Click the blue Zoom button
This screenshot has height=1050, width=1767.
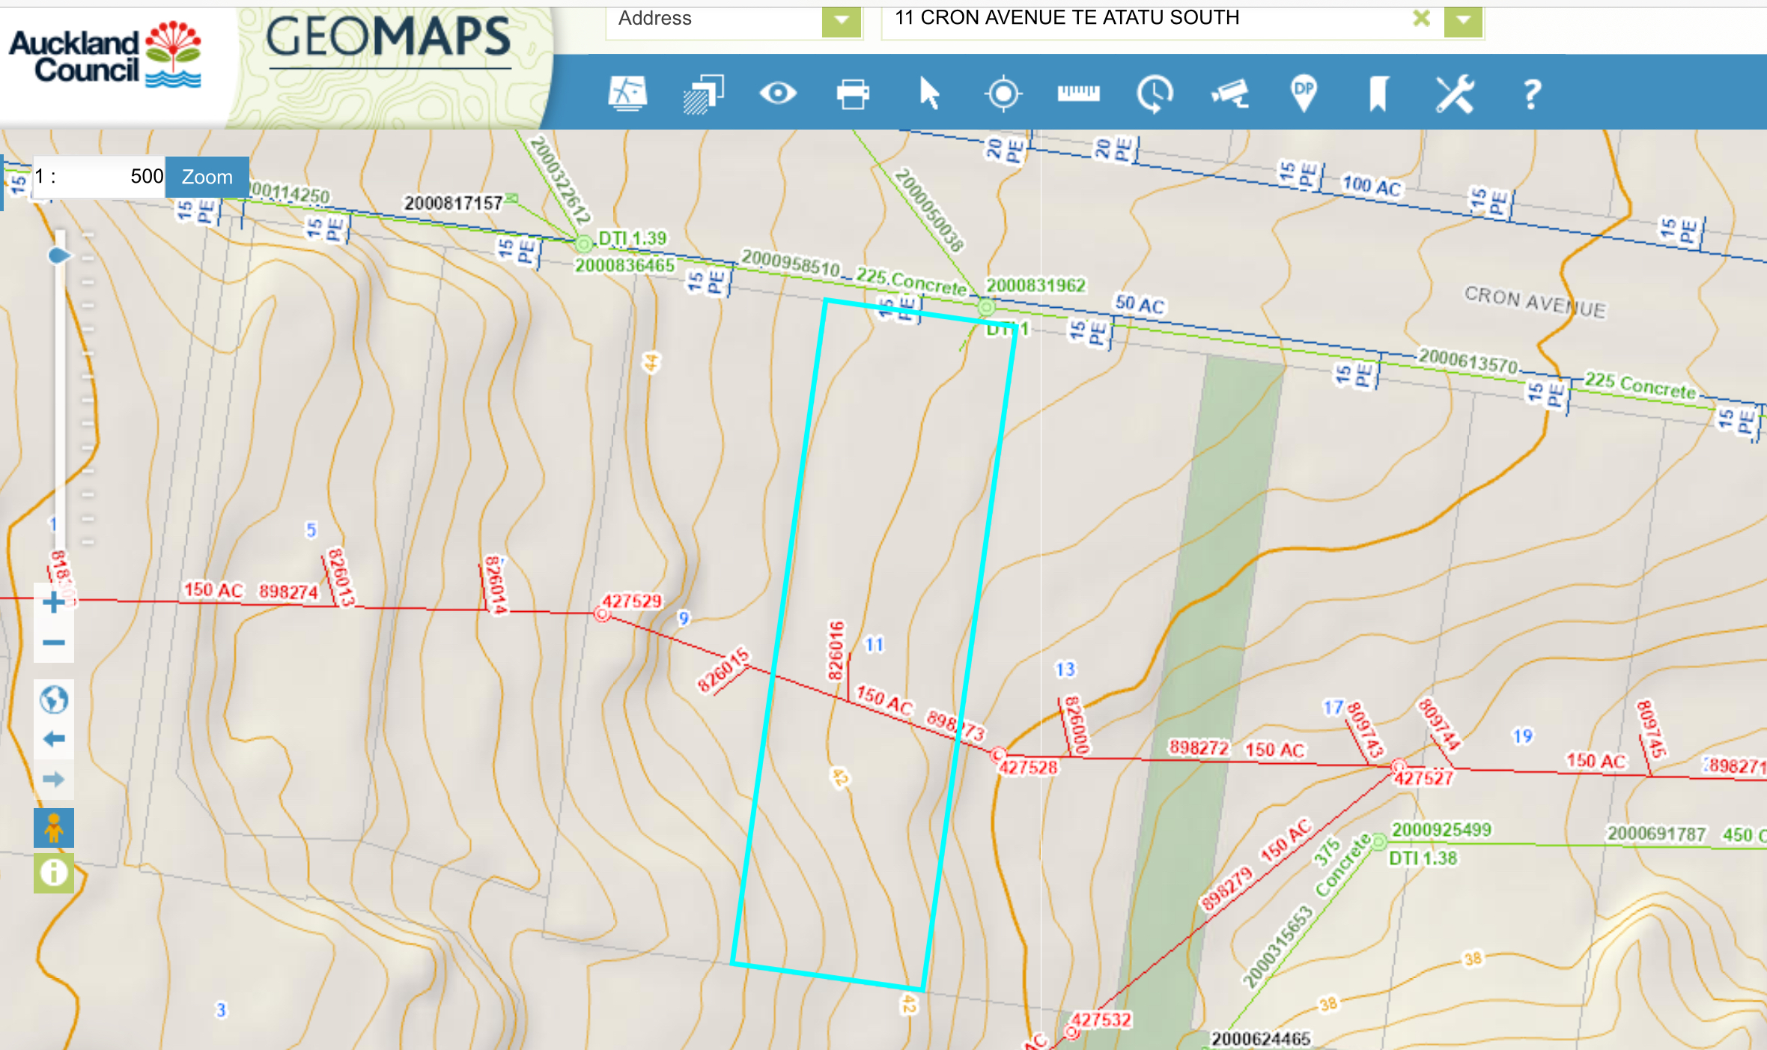point(207,177)
